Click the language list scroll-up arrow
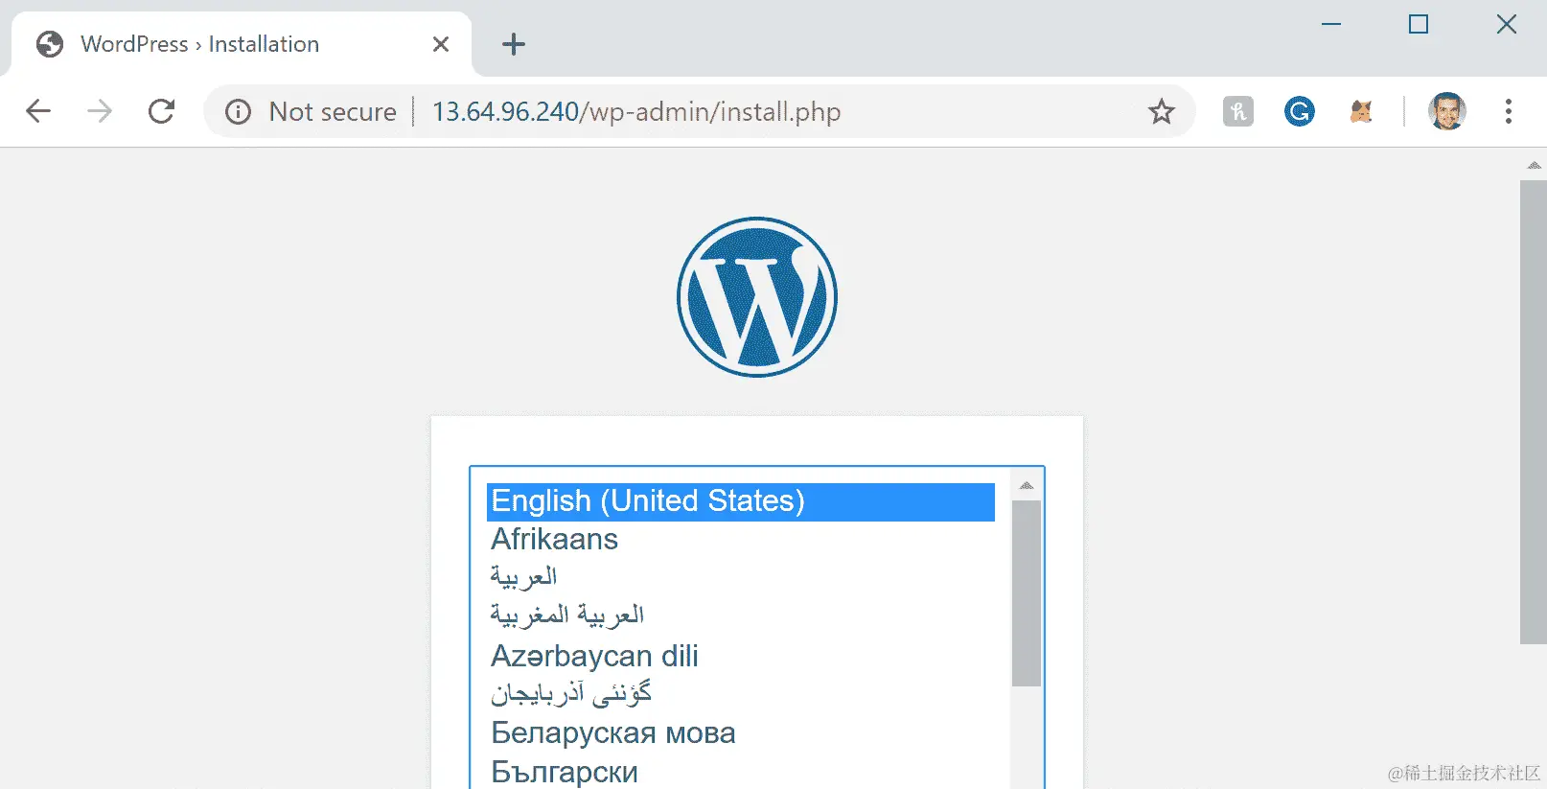Image resolution: width=1547 pixels, height=789 pixels. 1027,486
